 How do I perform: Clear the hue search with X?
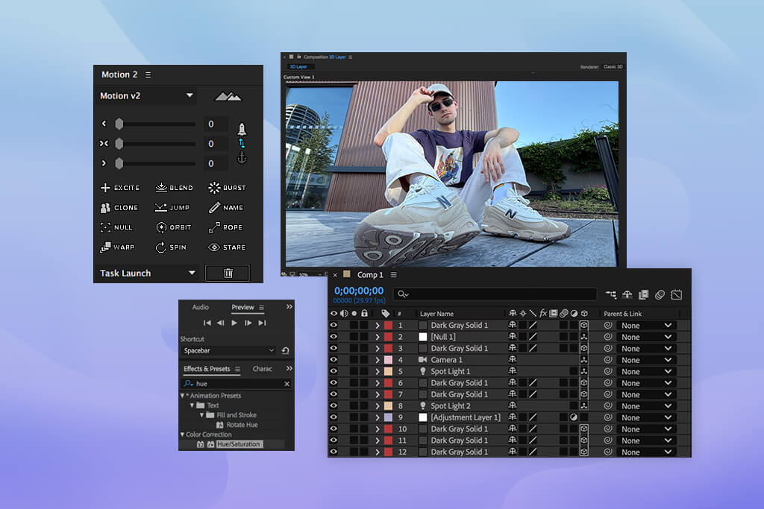pyautogui.click(x=287, y=384)
